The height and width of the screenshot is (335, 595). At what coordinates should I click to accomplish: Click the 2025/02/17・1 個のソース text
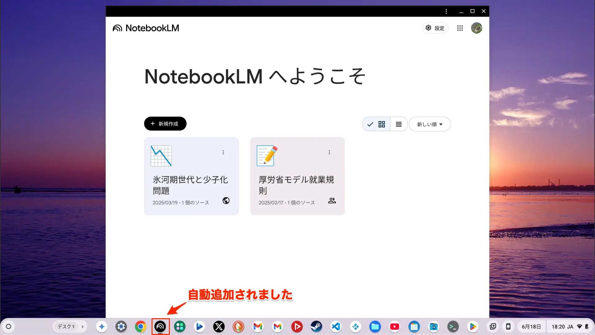coord(287,203)
